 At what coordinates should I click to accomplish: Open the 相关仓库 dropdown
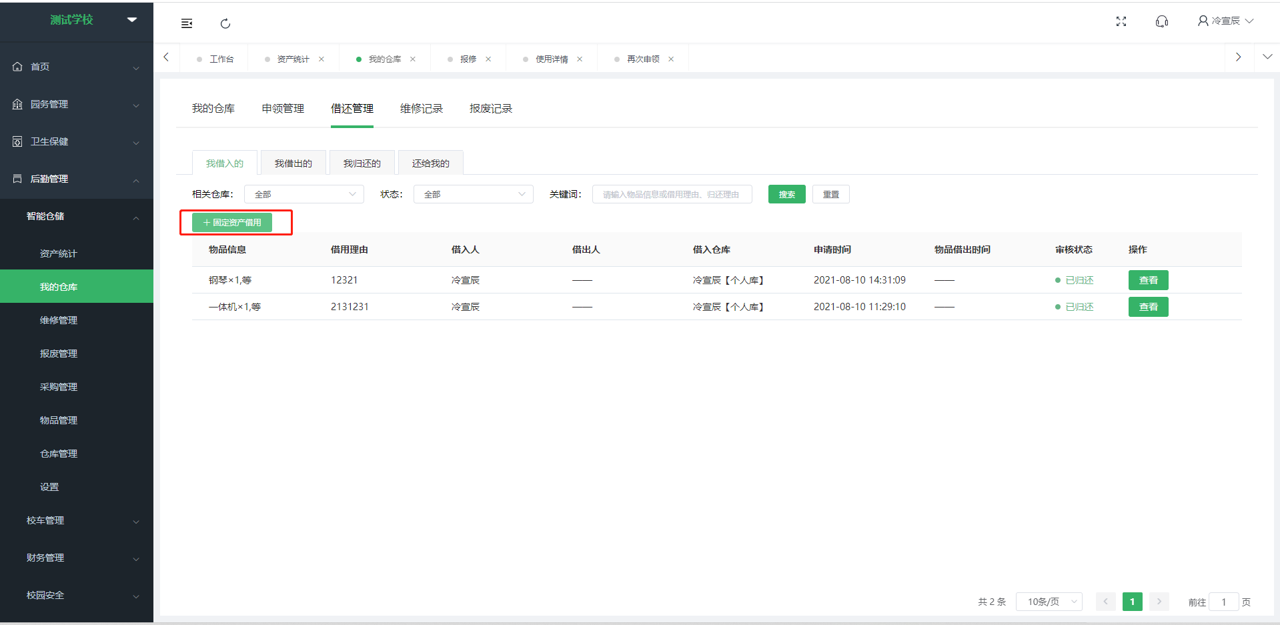tap(304, 194)
